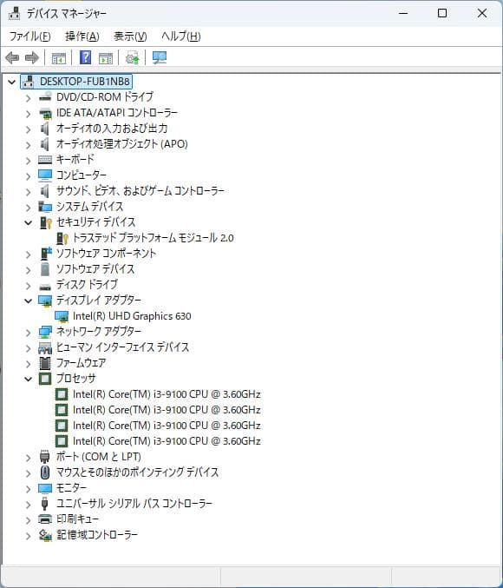Screen dimensions: 503x588
Task: Click the ファームウェア chip icon
Action: pos(45,363)
